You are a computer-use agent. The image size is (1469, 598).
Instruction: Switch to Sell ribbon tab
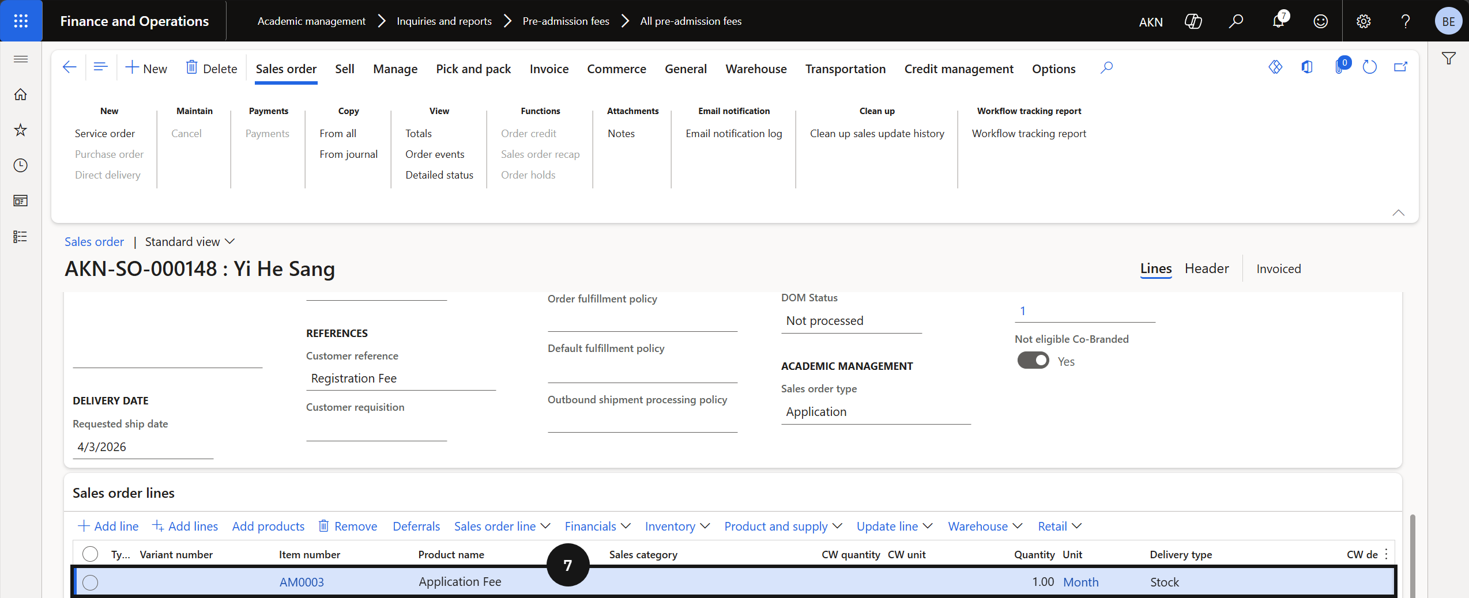click(345, 69)
